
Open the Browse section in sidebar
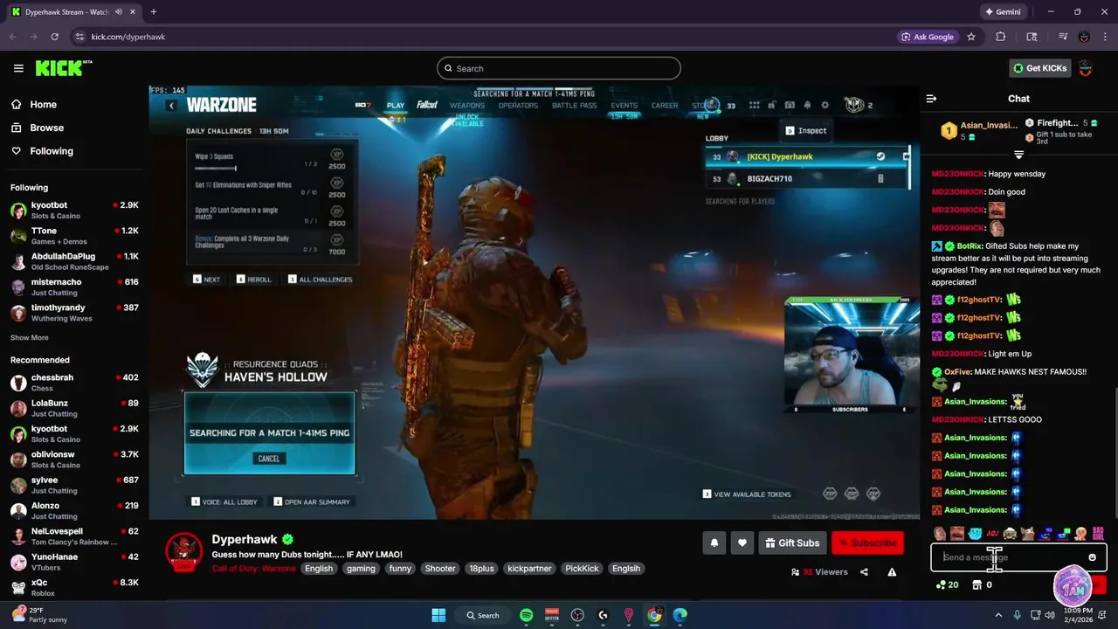38,128
